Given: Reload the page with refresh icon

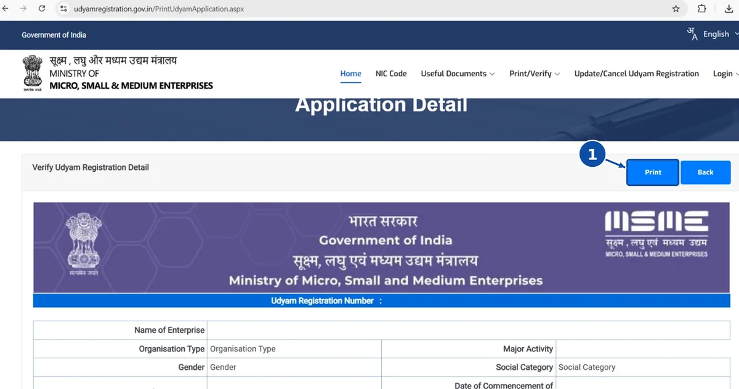Looking at the screenshot, I should pos(42,9).
